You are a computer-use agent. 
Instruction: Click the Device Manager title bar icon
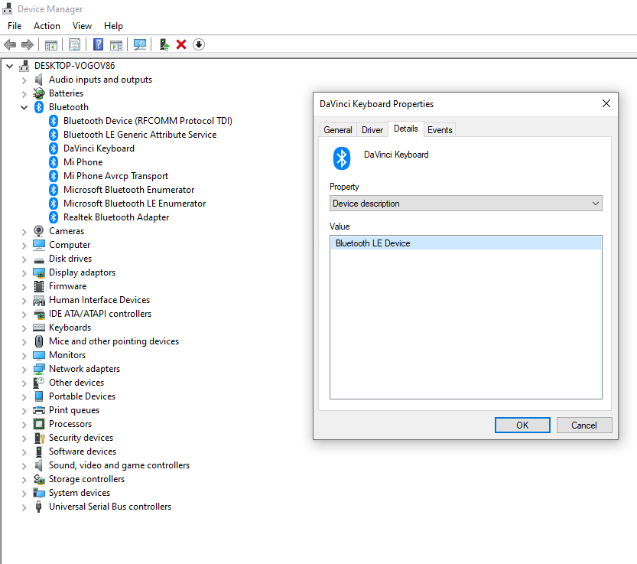8,8
